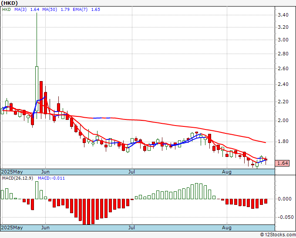This screenshot has height=238, width=296.
Task: Click the Aug label on price chart axis
Action: click(226, 172)
